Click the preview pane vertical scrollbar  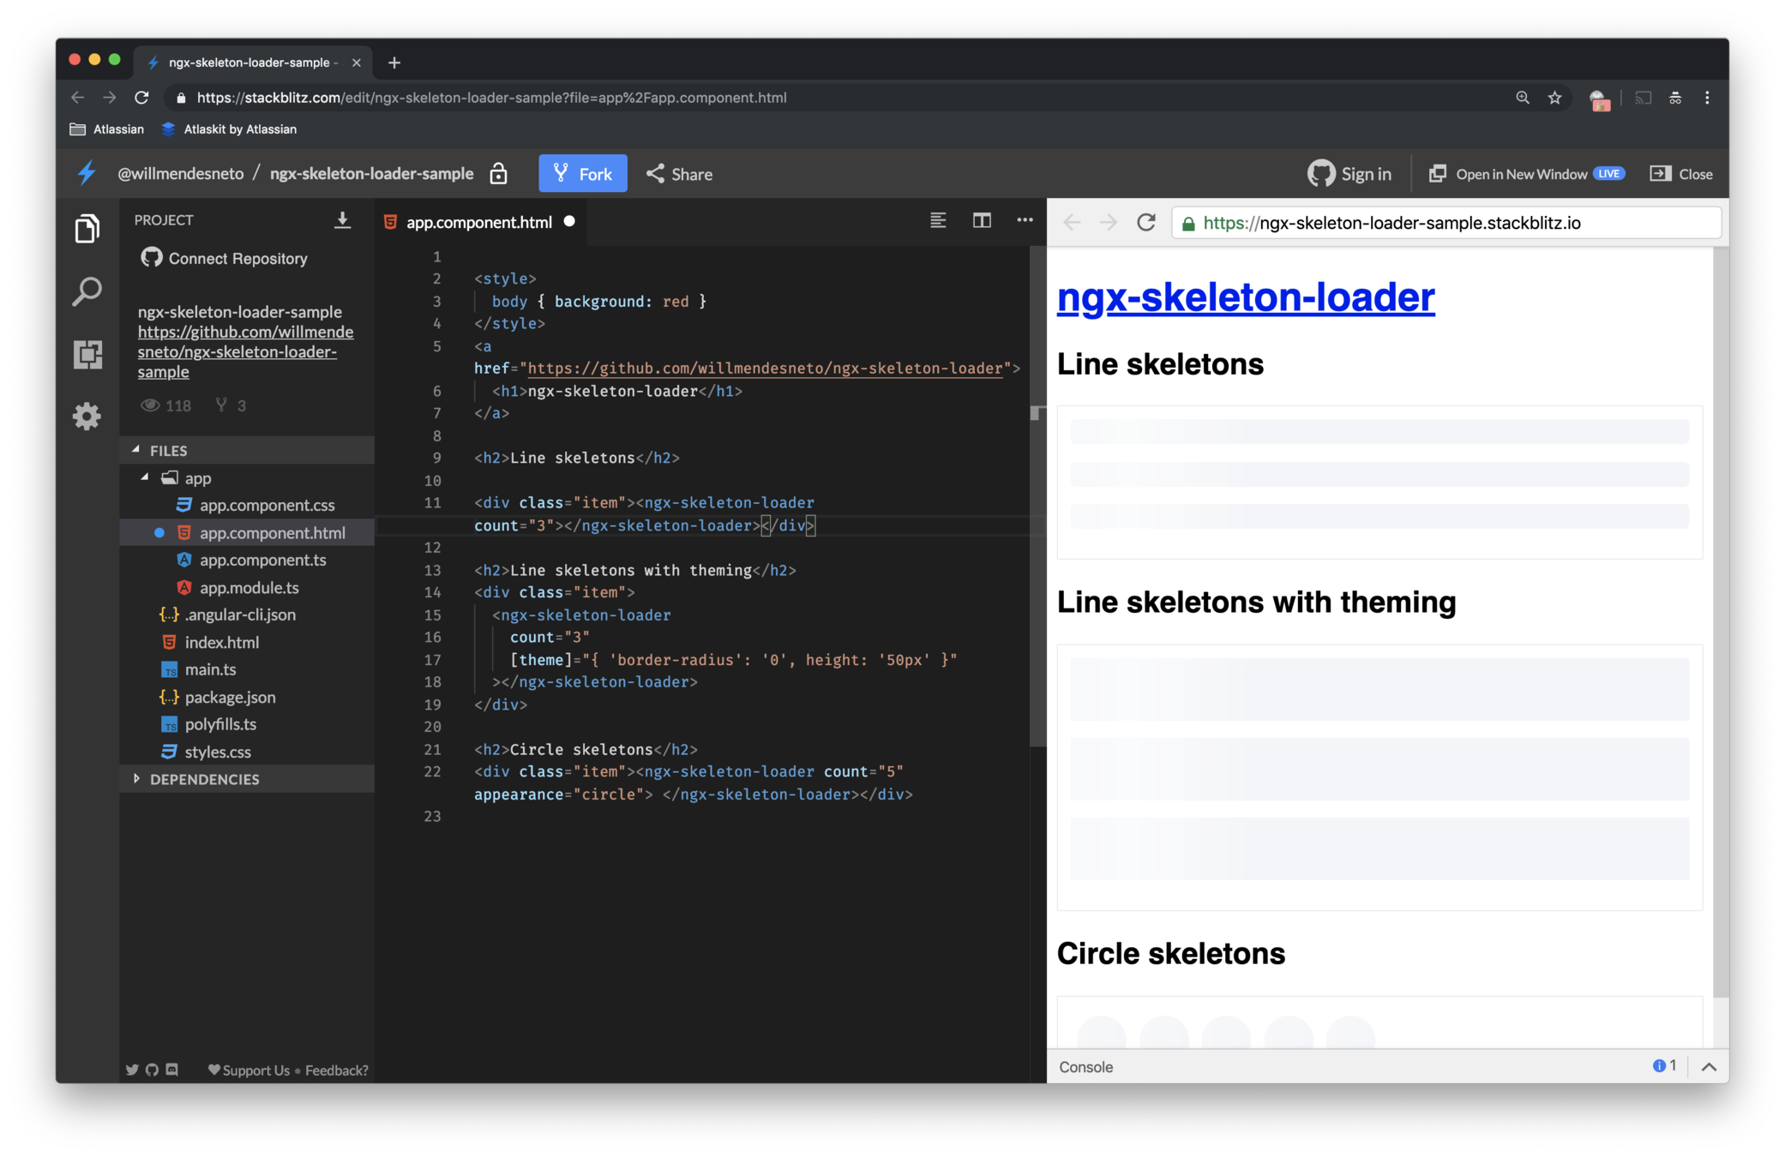tap(1720, 622)
